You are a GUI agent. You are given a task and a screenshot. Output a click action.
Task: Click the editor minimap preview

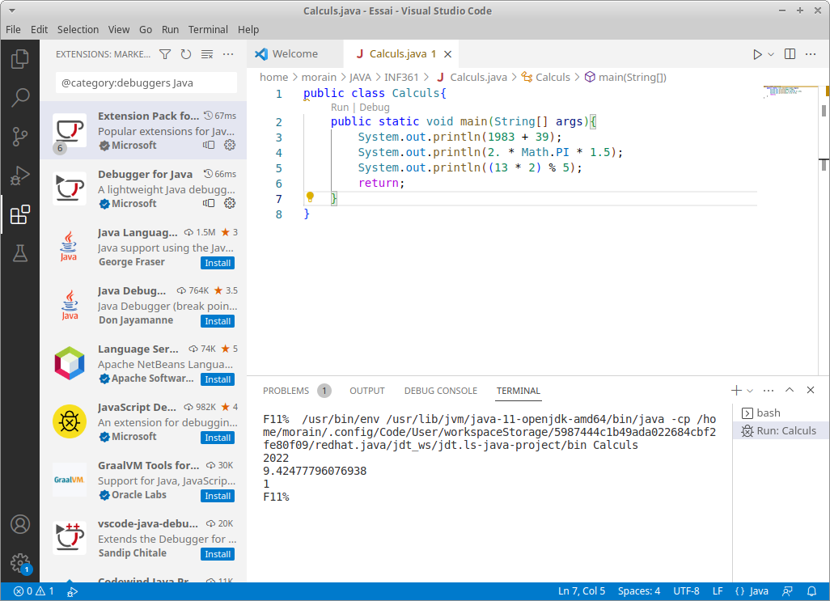789,92
